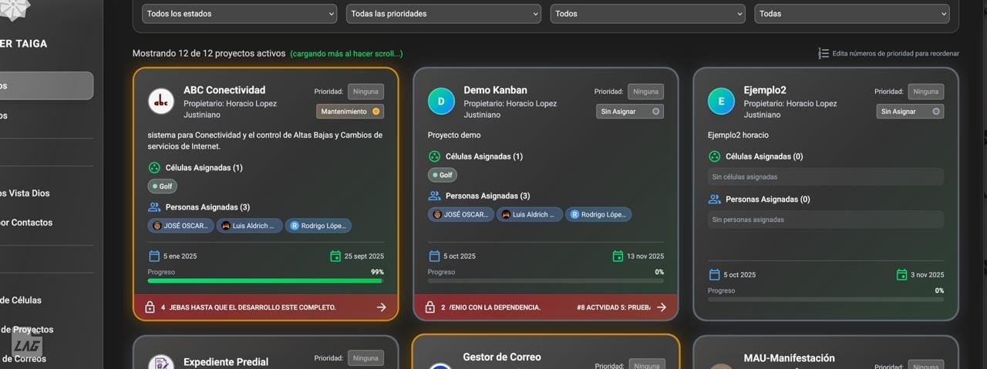The height and width of the screenshot is (369, 987).
Task: Click Células Asignadas icon in ABC Conectividad
Action: [x=154, y=168]
